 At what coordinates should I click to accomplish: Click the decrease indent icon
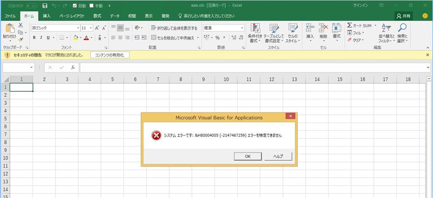[x=137, y=38]
